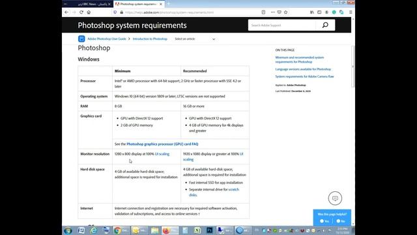Click 'Fast internal SSD for app installation' bullet

216,183
